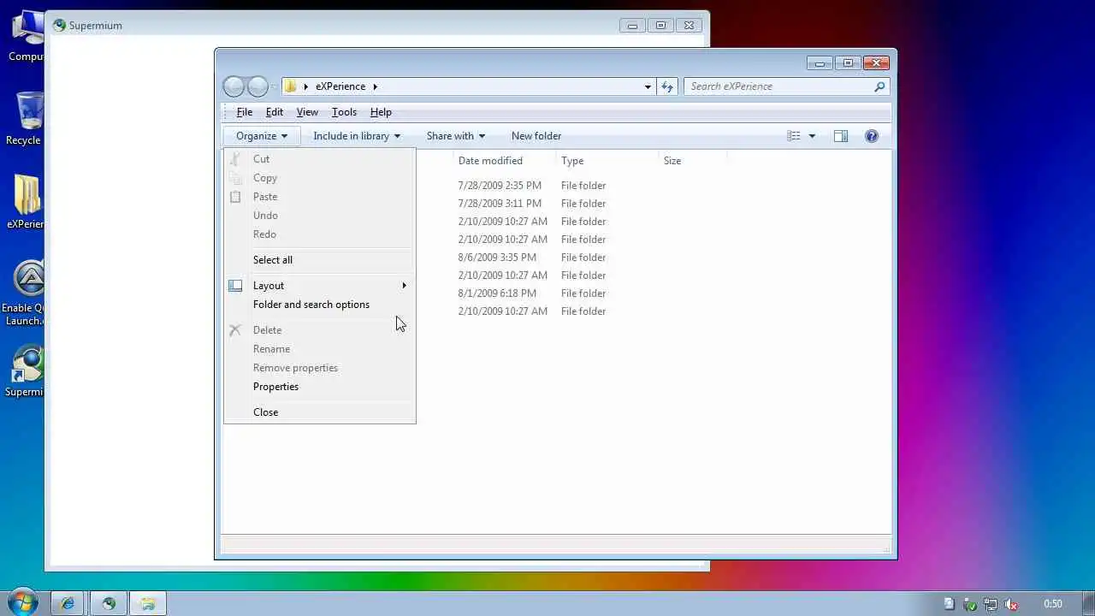Select the Supermium desktop shortcut

coord(26,371)
